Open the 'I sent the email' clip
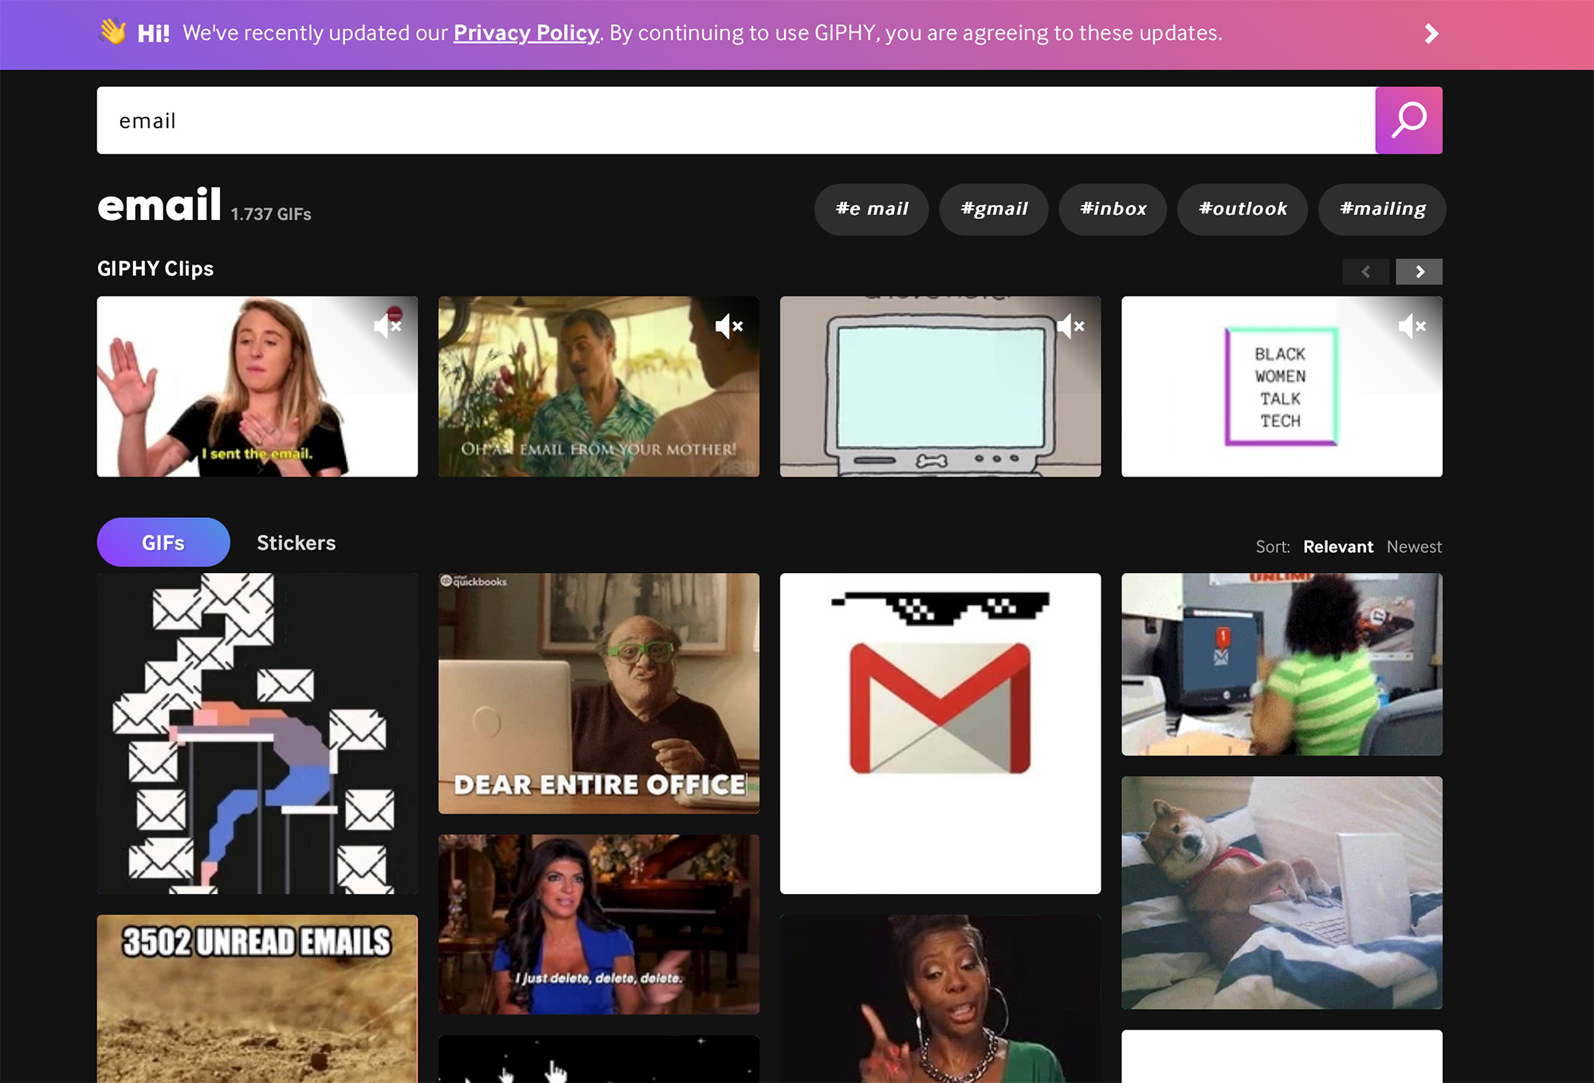The image size is (1594, 1083). pyautogui.click(x=257, y=387)
